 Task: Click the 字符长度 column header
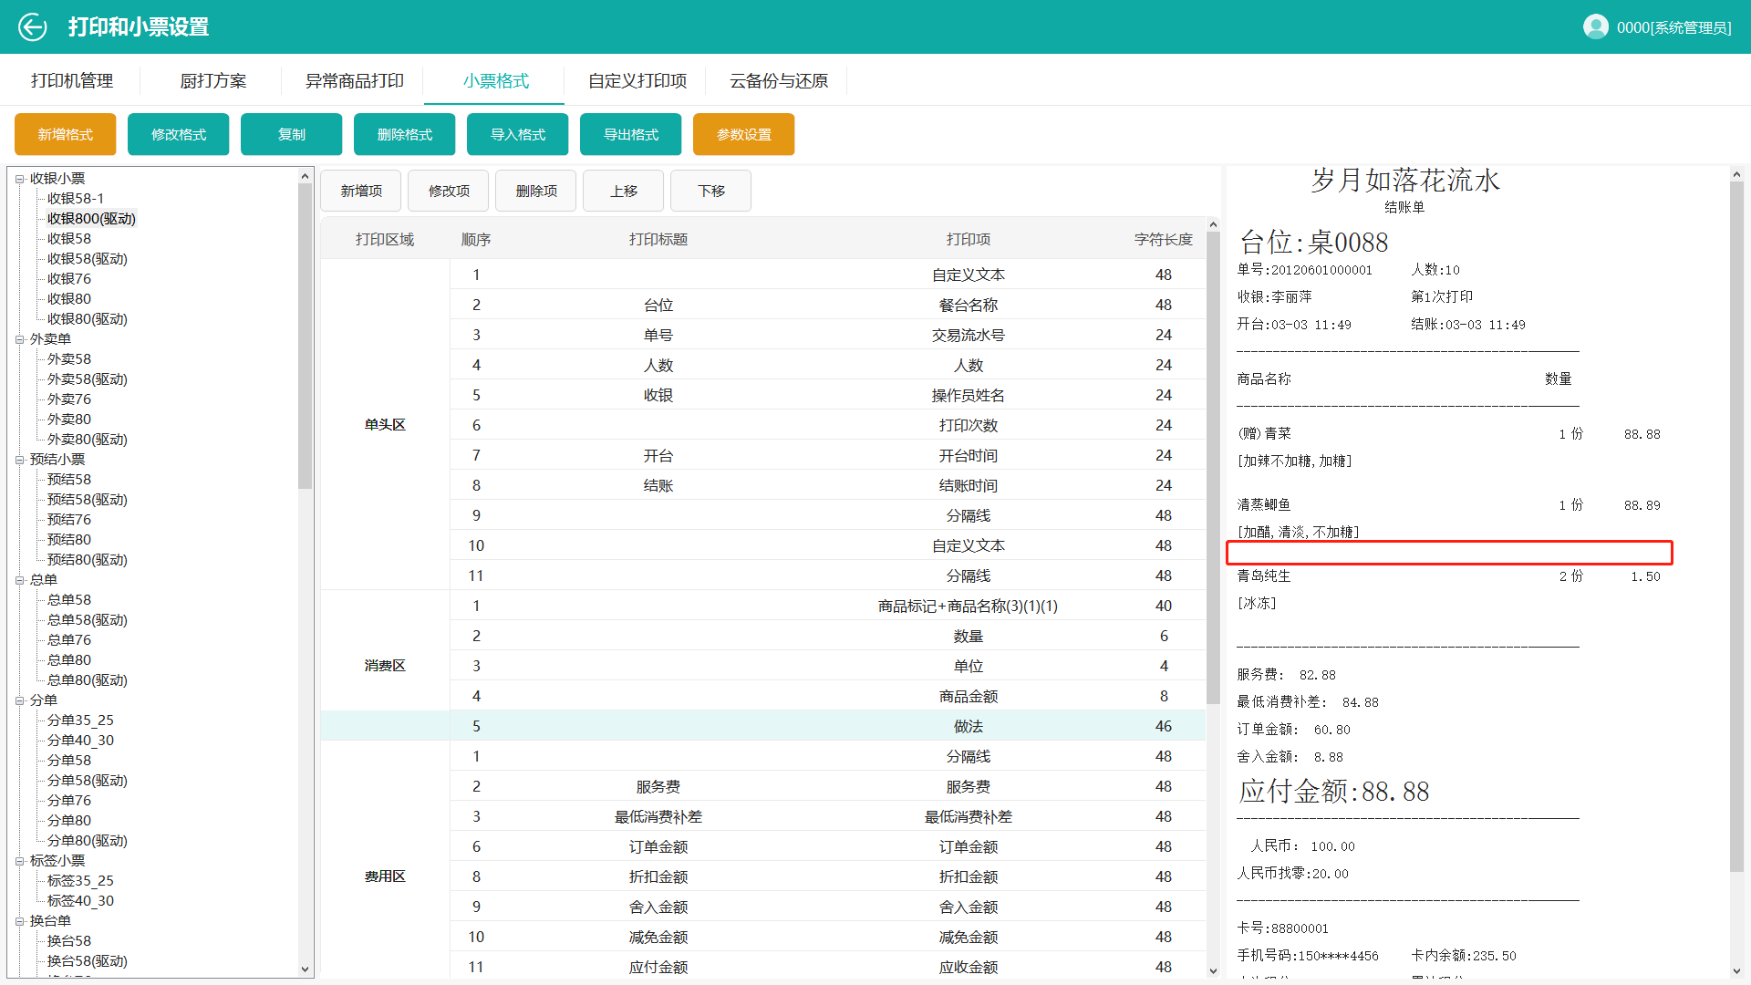point(1164,239)
